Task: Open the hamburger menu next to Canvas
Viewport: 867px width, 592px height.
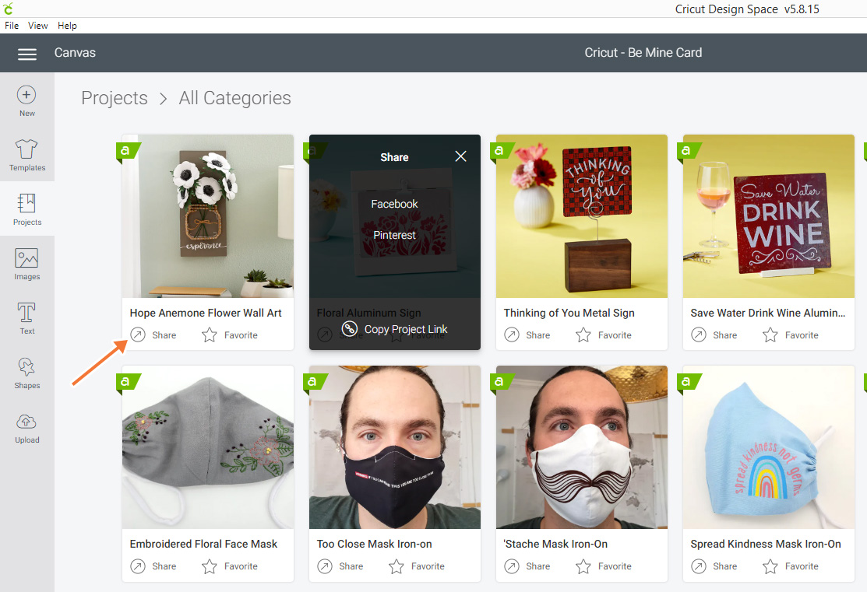Action: click(27, 54)
